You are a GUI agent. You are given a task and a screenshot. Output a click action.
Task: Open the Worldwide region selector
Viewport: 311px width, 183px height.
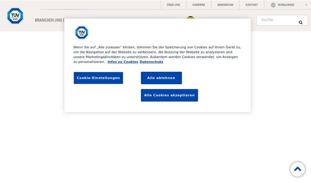[x=286, y=5]
